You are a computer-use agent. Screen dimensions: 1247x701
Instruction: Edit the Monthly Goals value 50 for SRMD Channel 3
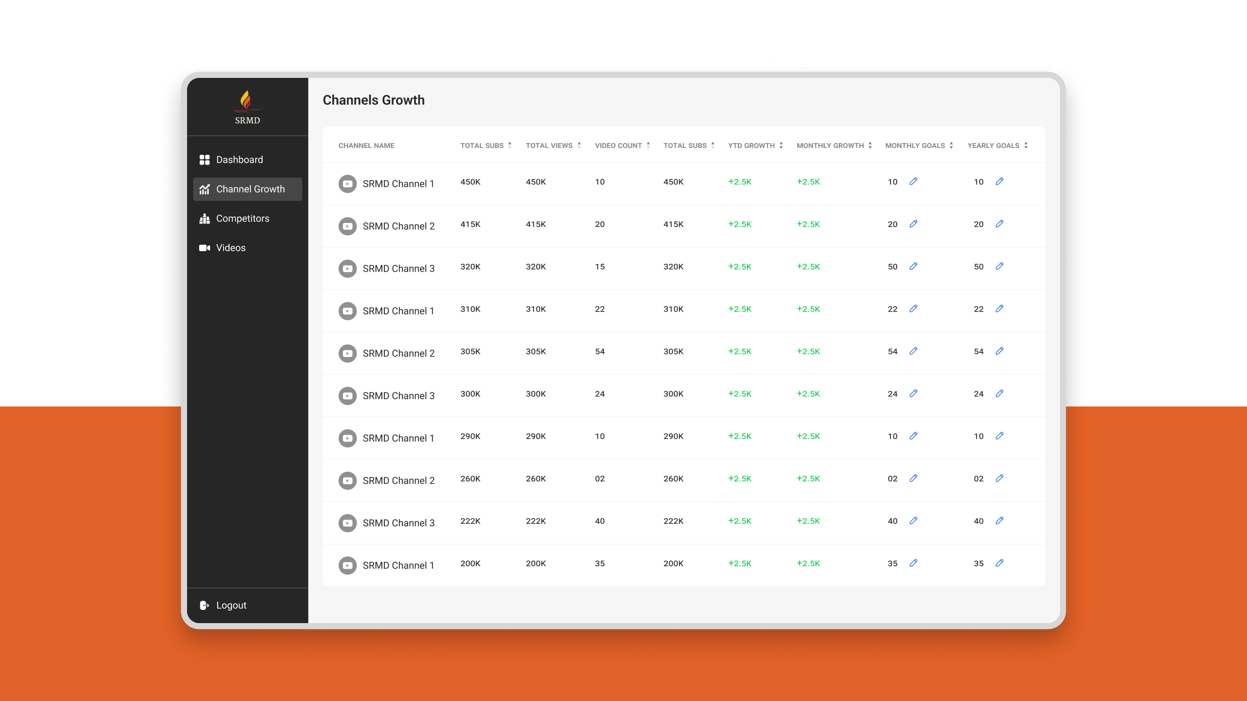[913, 266]
